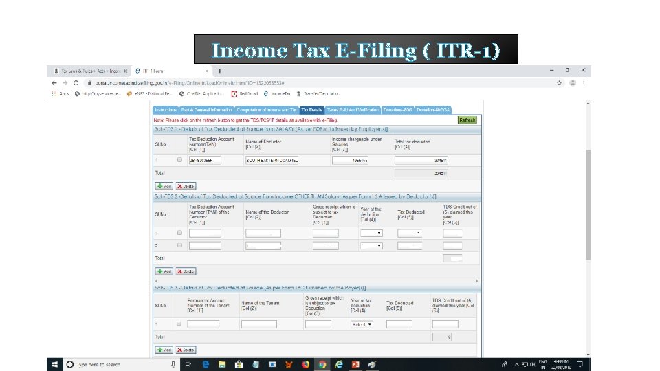This screenshot has width=660, height=371.
Task: Tick the Sch-TDS 2 row 1 checkbox
Action: pos(179,233)
